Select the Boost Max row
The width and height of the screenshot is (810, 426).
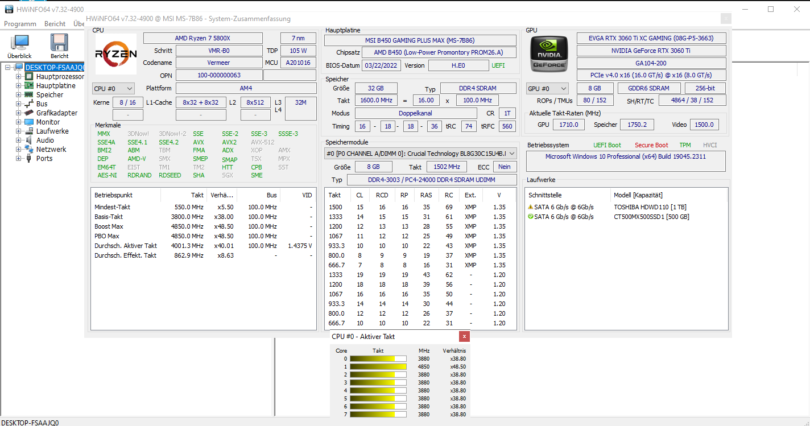[203, 226]
